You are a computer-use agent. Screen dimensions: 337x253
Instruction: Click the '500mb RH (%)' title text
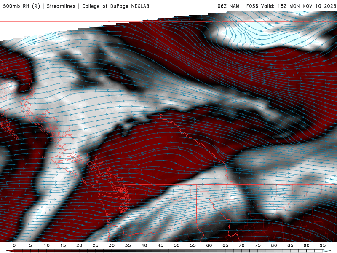tap(21, 6)
